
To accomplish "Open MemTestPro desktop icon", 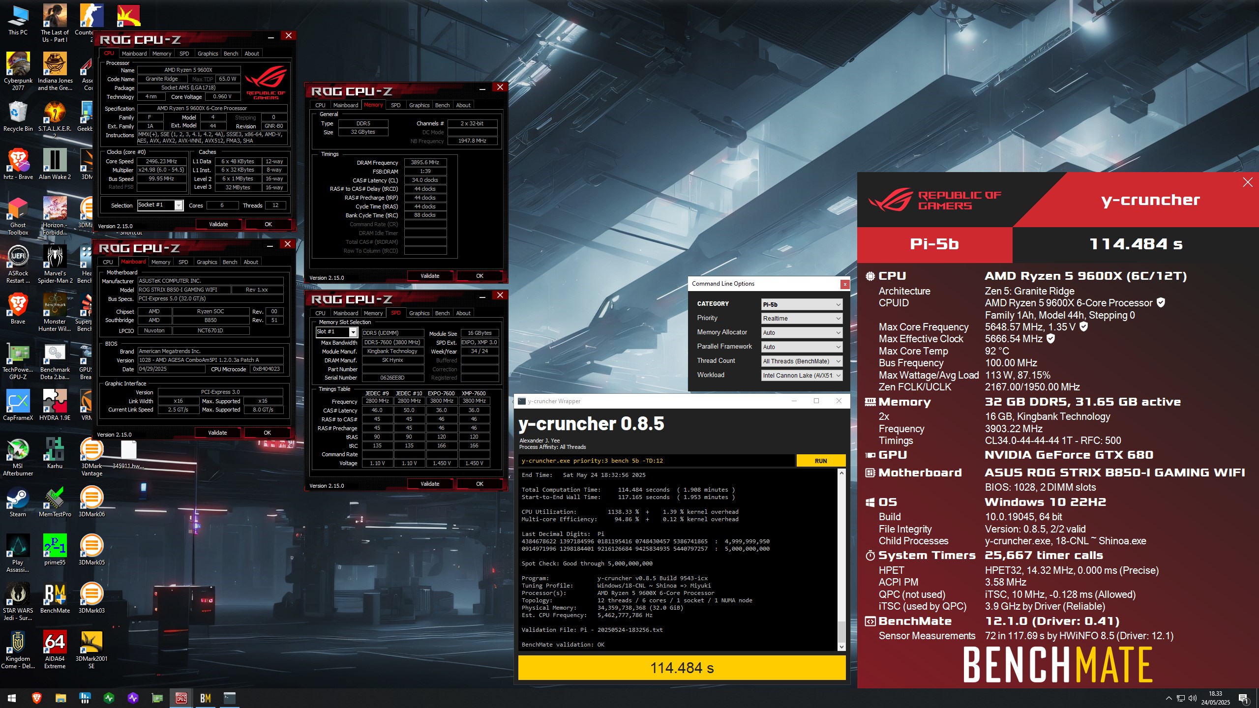I will tap(55, 502).
